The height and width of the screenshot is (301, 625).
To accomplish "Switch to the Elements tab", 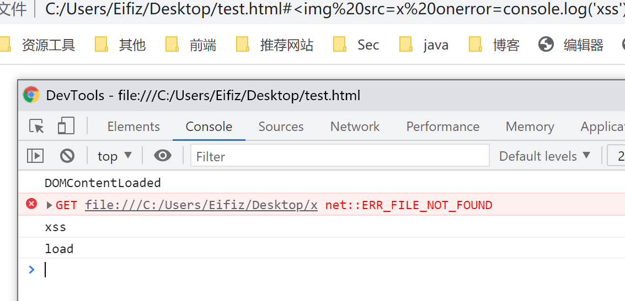I will [133, 127].
